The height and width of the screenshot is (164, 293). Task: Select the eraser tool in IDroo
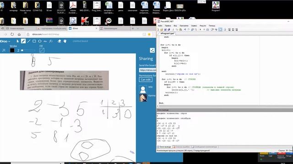point(59,41)
